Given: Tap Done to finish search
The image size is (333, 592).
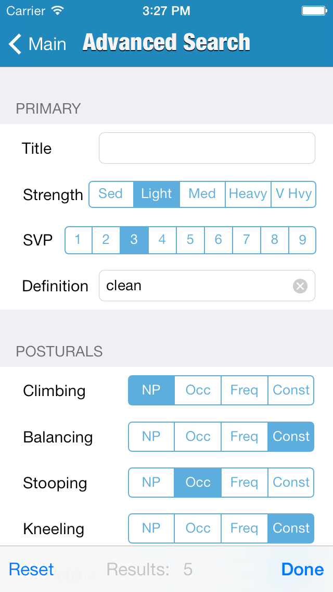Looking at the screenshot, I should pos(302,569).
